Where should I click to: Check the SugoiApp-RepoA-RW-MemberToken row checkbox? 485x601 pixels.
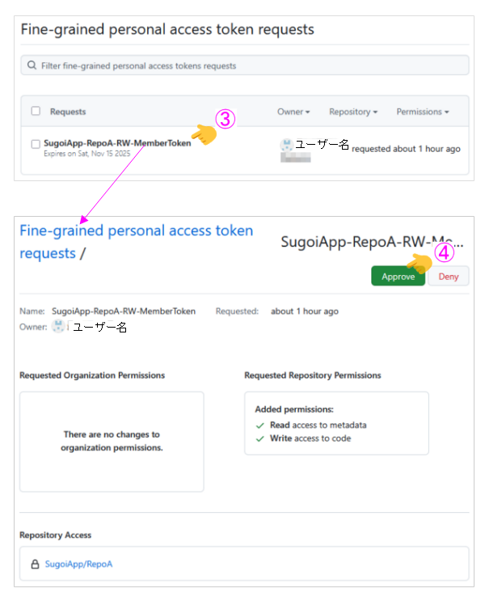(x=36, y=144)
